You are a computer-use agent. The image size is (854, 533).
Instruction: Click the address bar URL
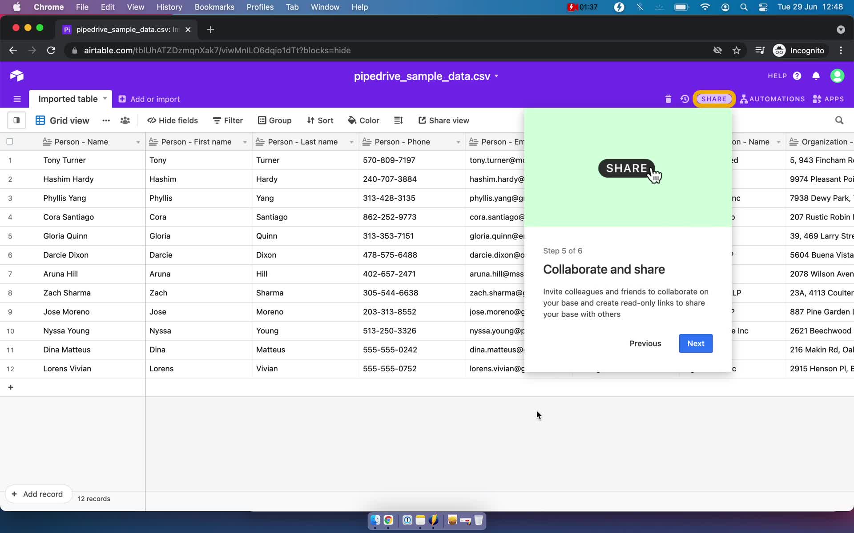point(217,50)
